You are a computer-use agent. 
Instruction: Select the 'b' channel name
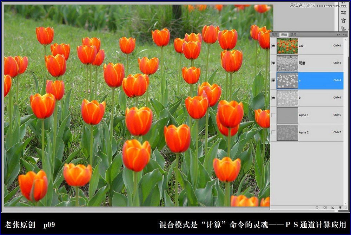[300, 98]
